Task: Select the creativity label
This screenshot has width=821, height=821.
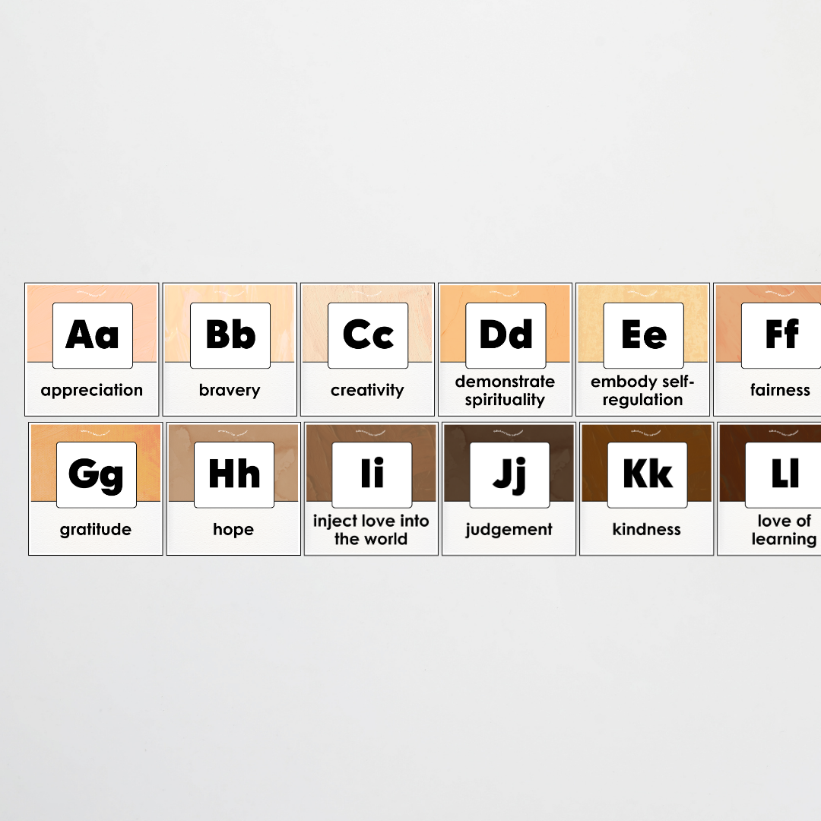Action: tap(368, 390)
